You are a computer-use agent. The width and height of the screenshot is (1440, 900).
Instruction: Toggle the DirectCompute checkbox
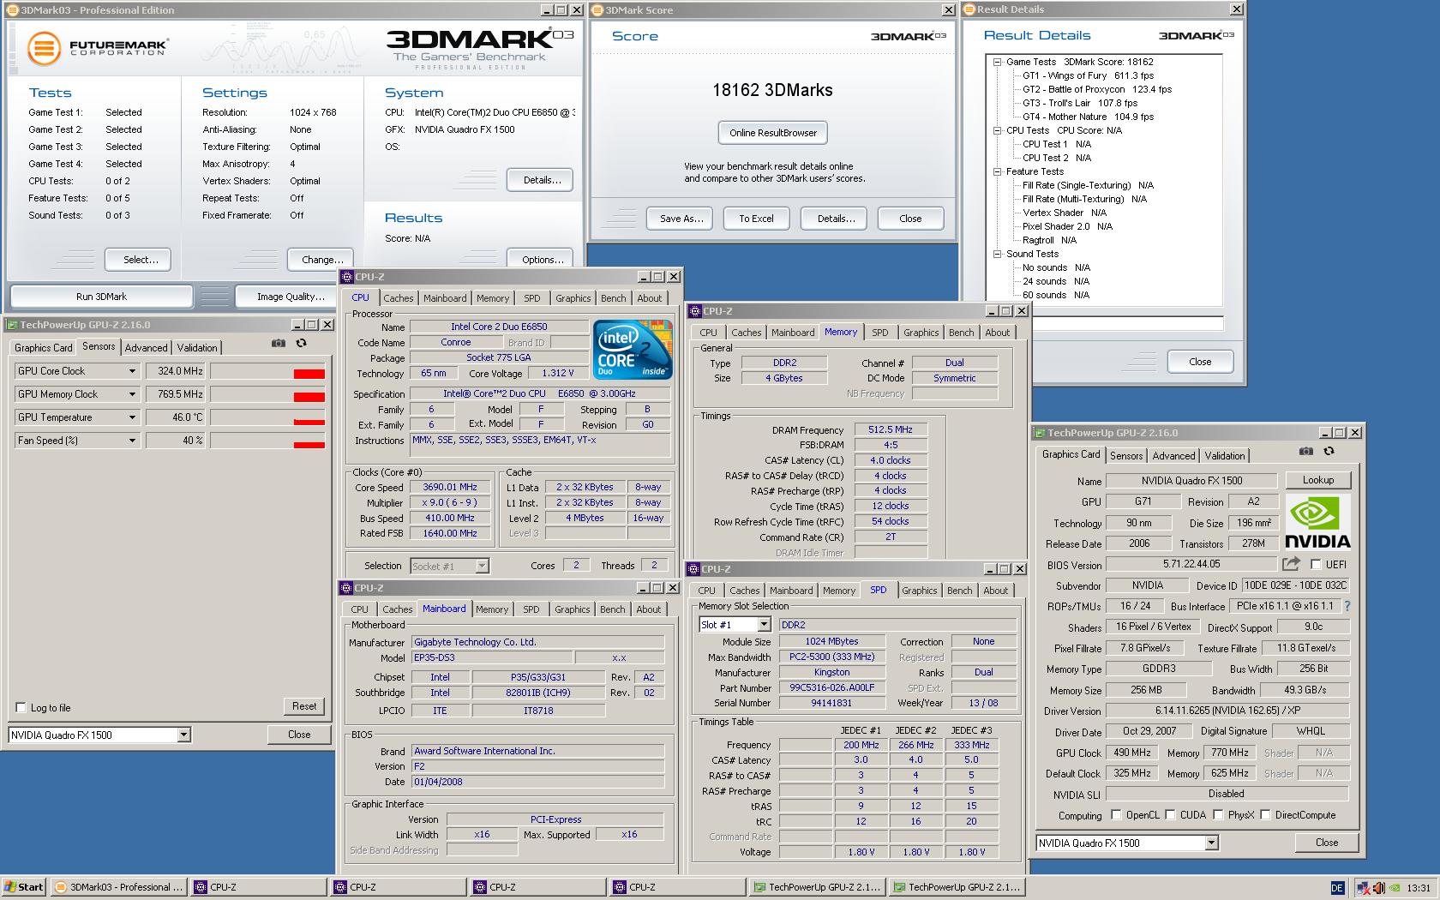click(1265, 815)
